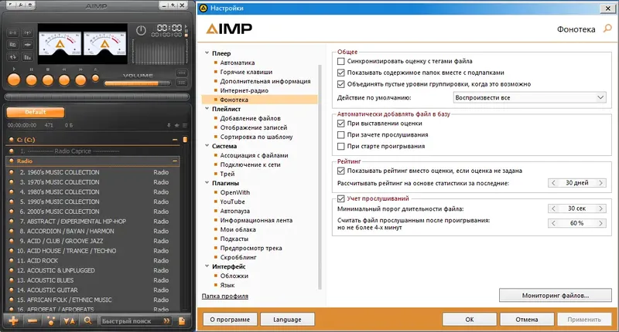The height and width of the screenshot is (332, 619).
Task: Select Интернет-радио in settings tree
Action: 244,90
